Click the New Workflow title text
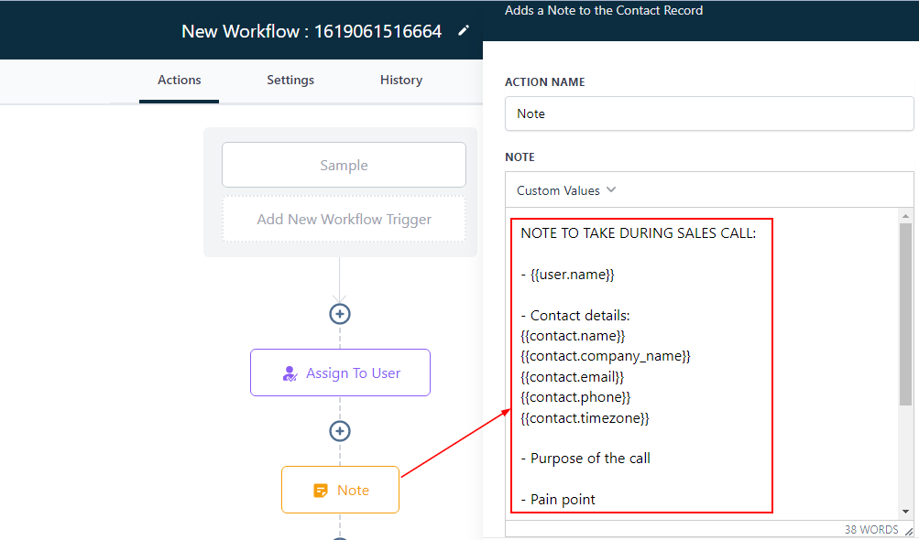 pyautogui.click(x=312, y=31)
